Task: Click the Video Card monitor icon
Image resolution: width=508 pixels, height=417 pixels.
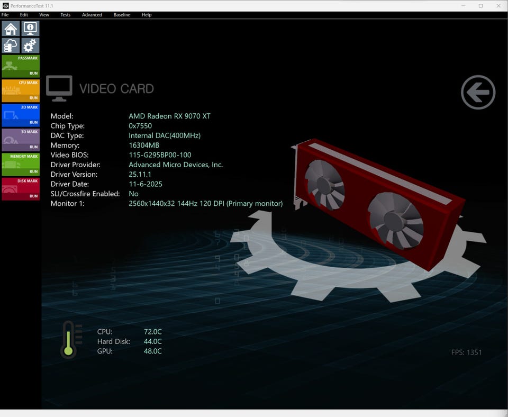Action: 59,88
